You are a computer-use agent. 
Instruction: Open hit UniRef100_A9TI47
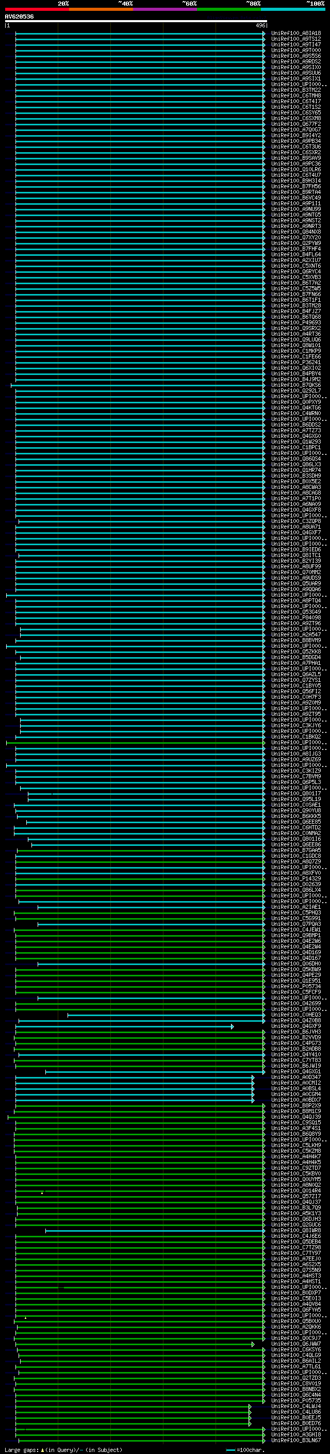tap(296, 44)
